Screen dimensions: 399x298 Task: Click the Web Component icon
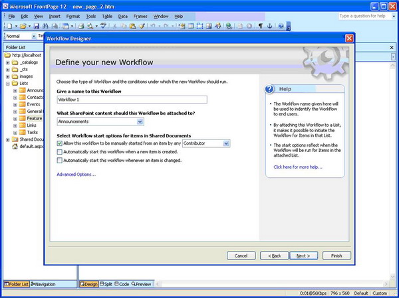pyautogui.click(x=182, y=26)
